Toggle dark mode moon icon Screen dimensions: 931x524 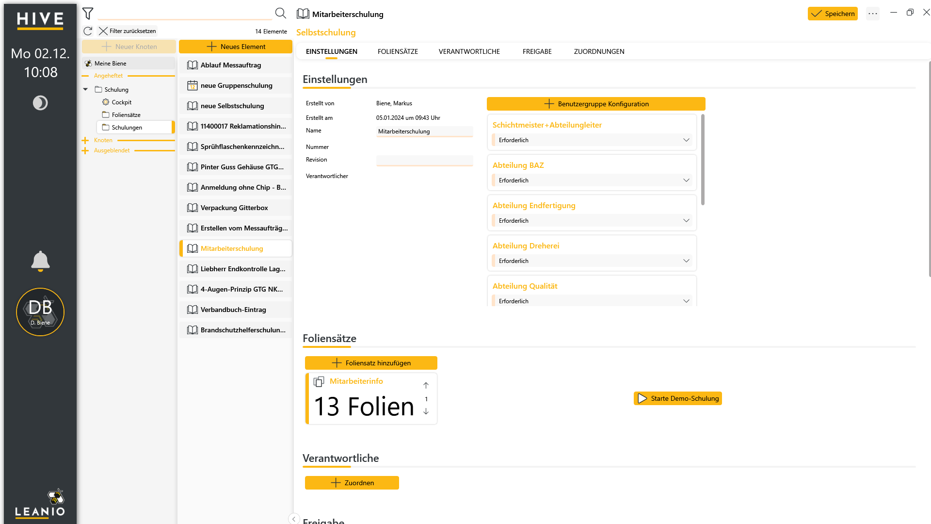click(40, 103)
